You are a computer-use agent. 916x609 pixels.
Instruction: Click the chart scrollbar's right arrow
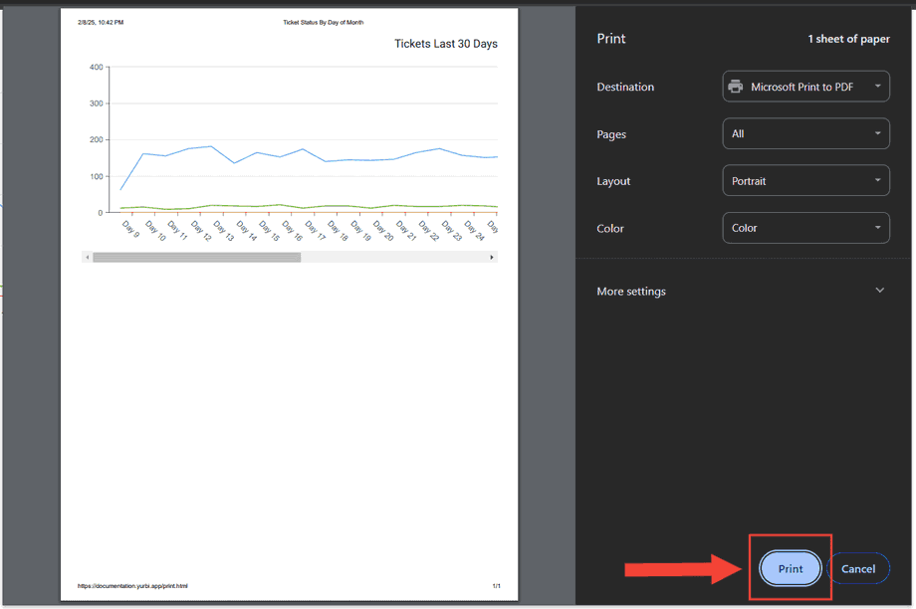tap(492, 257)
